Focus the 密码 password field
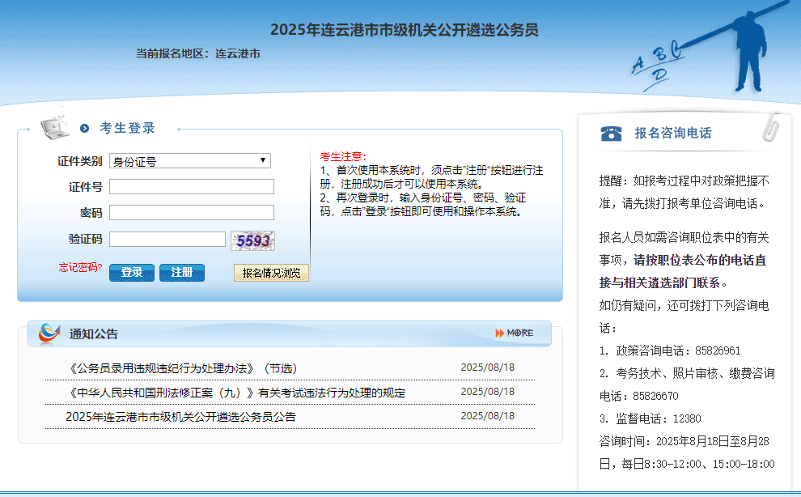 click(192, 213)
